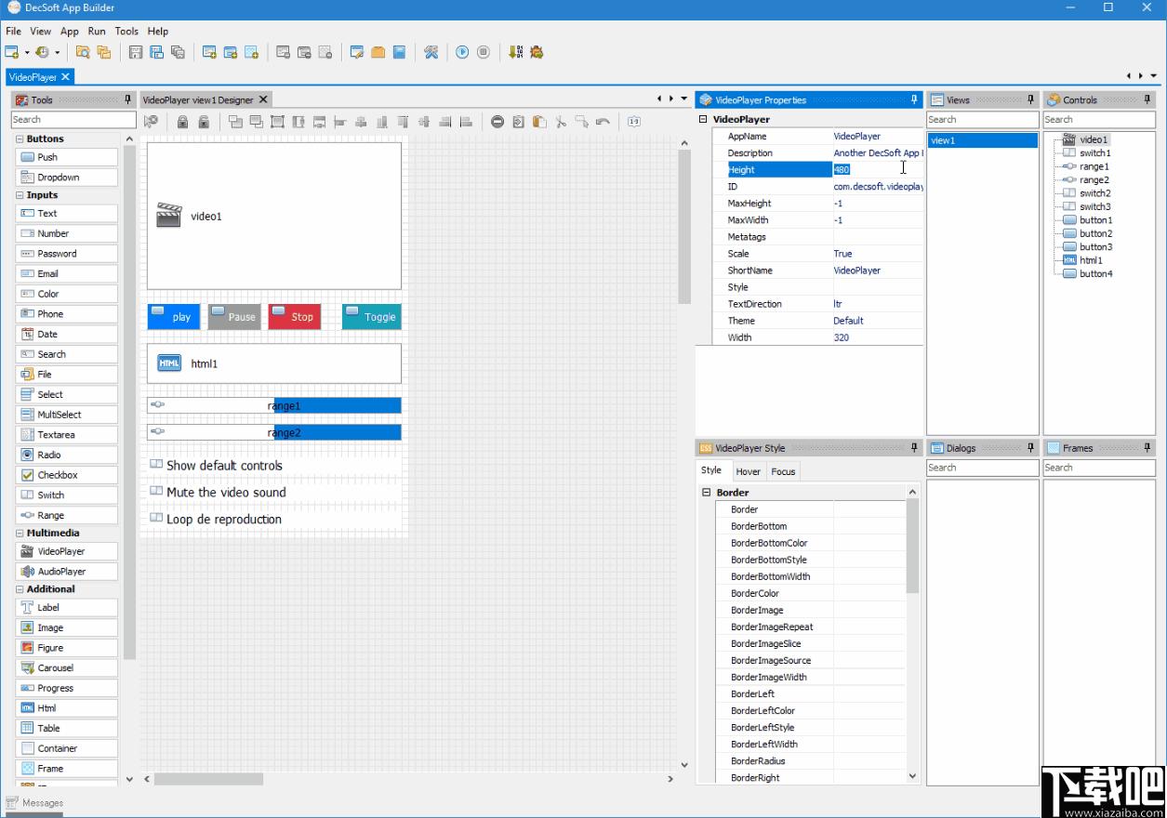Collapse the Additional group in Tools
The height and width of the screenshot is (818, 1167).
[20, 588]
